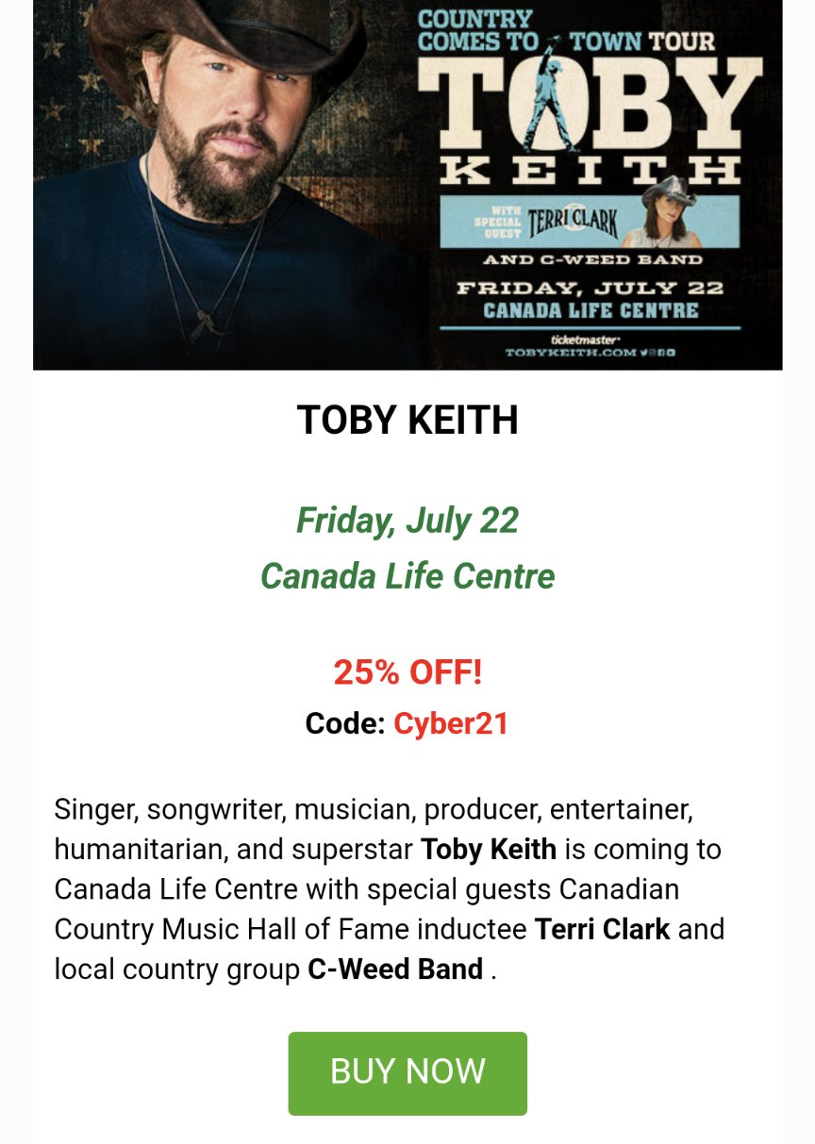Click the BUY NOW button
Image resolution: width=815 pixels, height=1144 pixels.
click(407, 1072)
